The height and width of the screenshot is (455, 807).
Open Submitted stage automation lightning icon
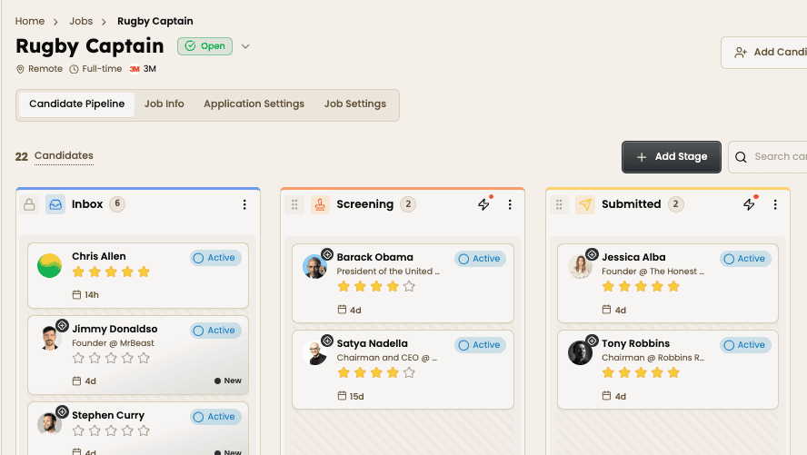click(749, 204)
